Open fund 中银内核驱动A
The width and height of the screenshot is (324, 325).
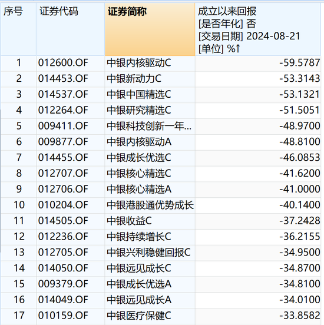click(x=139, y=142)
